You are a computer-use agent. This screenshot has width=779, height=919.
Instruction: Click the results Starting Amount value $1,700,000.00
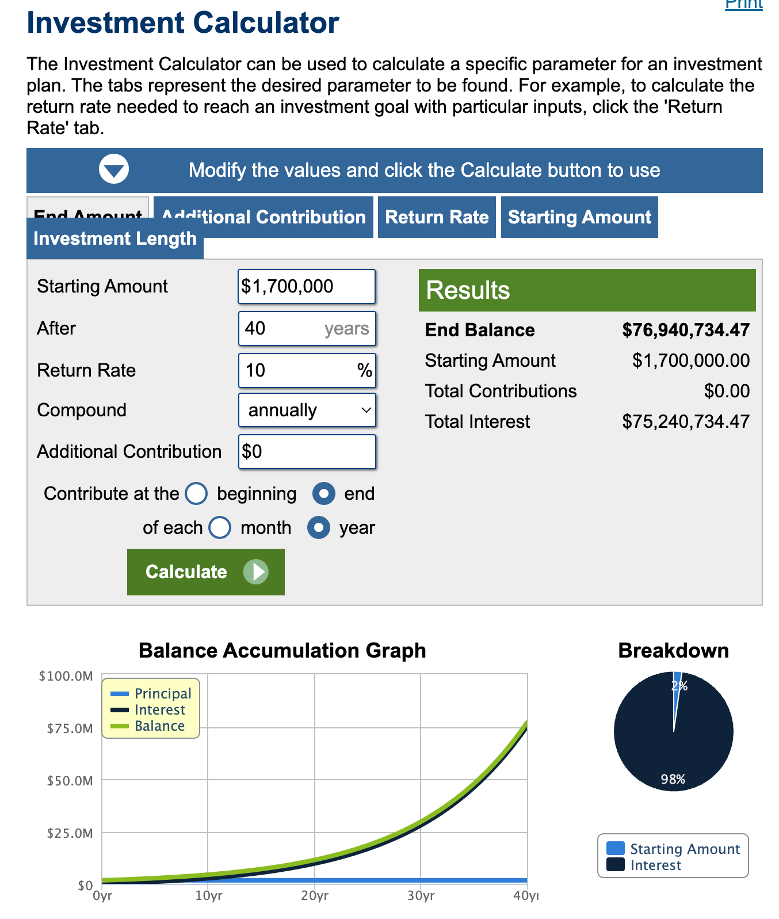pos(691,360)
